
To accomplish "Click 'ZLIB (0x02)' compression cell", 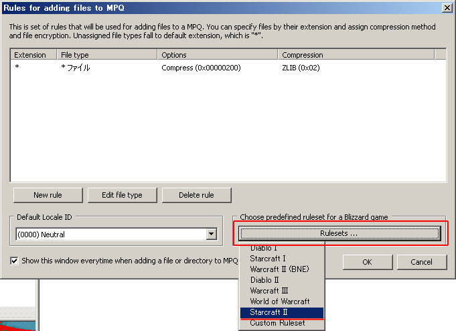I will 301,68.
